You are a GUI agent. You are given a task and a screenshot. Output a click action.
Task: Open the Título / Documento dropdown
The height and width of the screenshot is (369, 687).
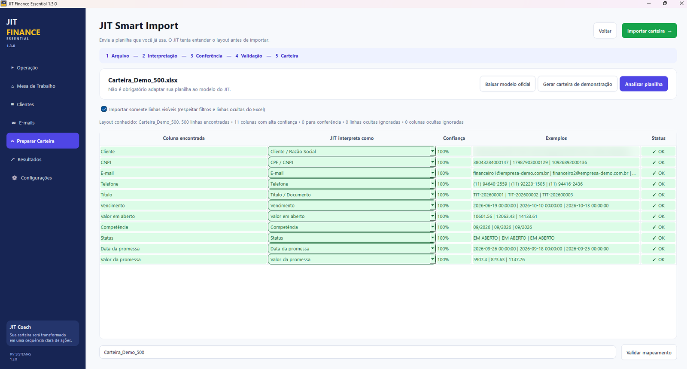(x=352, y=195)
